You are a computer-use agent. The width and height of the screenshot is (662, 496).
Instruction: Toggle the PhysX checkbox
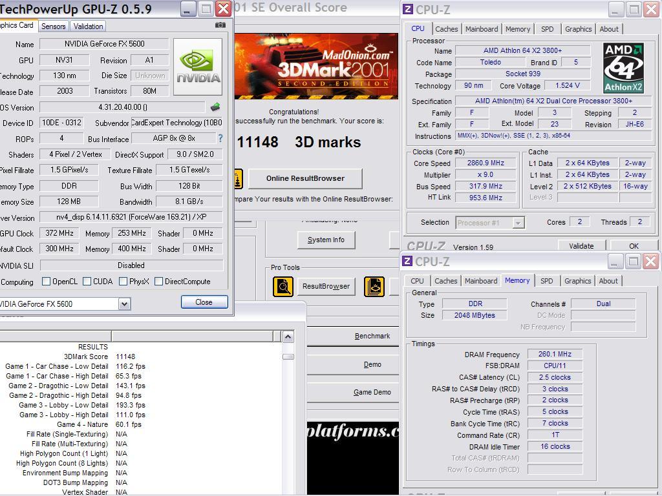point(123,282)
